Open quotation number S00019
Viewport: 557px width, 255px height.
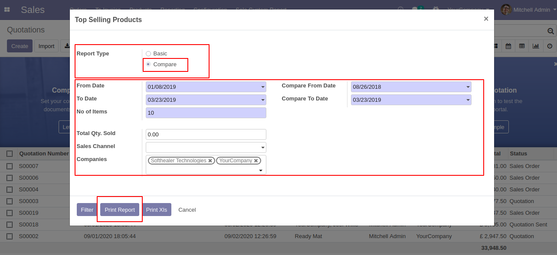point(29,213)
